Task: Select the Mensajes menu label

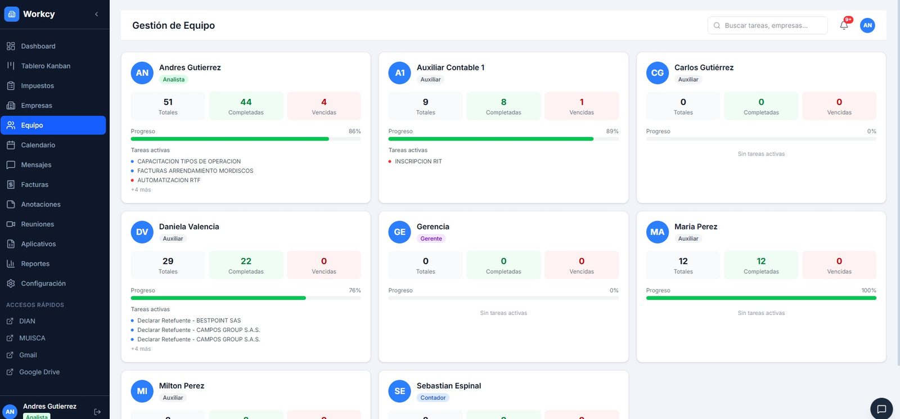Action: (x=36, y=165)
